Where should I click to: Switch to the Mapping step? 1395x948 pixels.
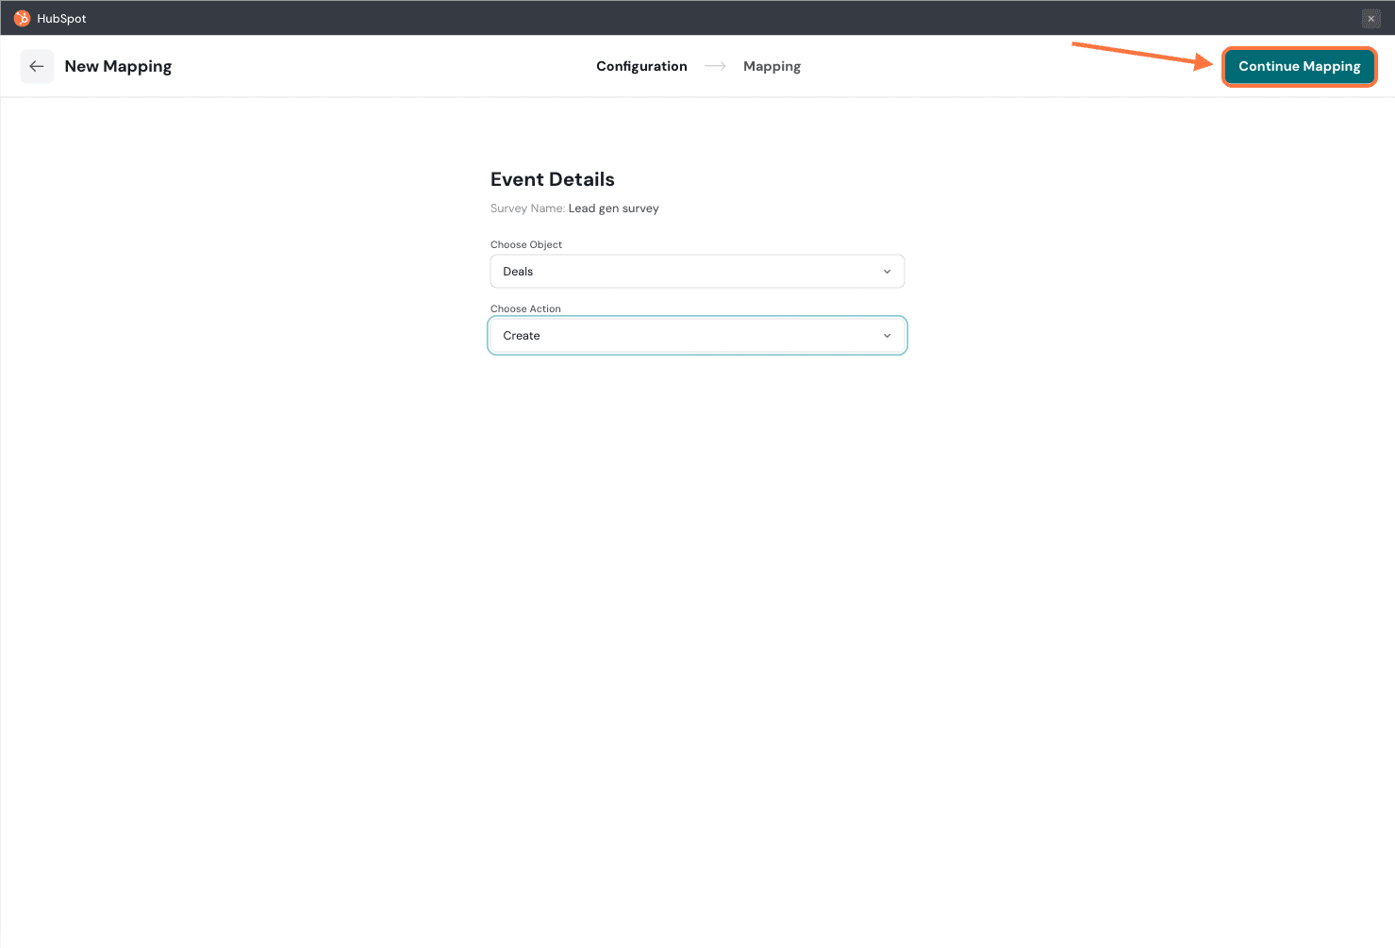click(x=772, y=66)
